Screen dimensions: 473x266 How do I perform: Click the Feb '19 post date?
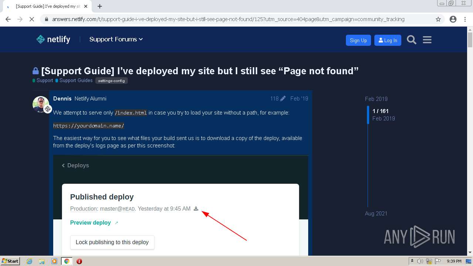[299, 99]
